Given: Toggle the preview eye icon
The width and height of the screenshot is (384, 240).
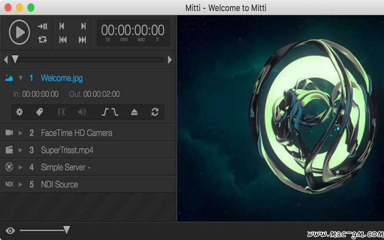Looking at the screenshot, I should [10, 230].
